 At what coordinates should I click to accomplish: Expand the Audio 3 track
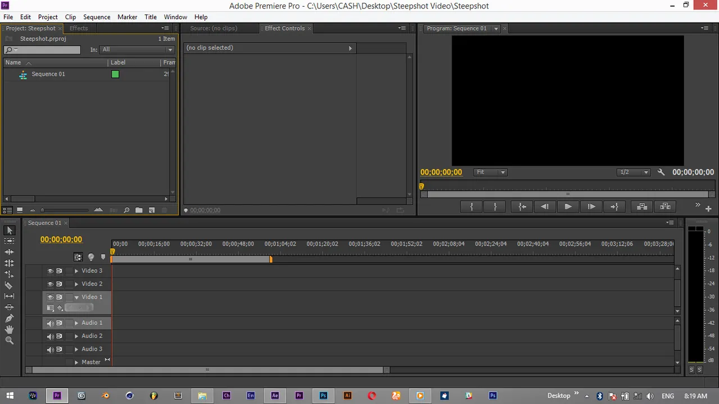(76, 349)
